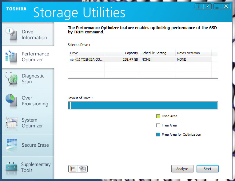The image size is (235, 181).
Task: Click the Analyze button
Action: [x=182, y=169]
